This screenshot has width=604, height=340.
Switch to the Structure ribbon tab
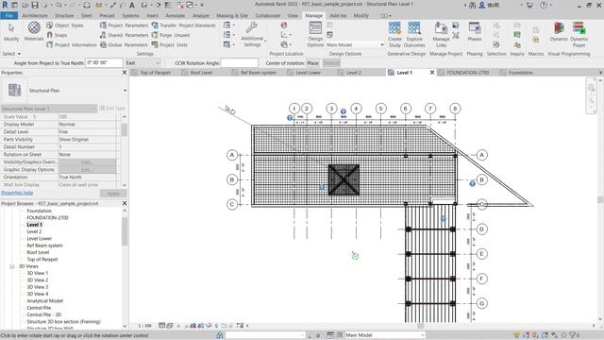click(x=64, y=16)
